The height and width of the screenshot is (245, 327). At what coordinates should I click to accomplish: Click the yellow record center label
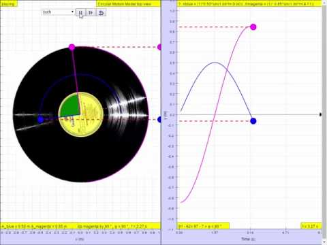[81, 114]
